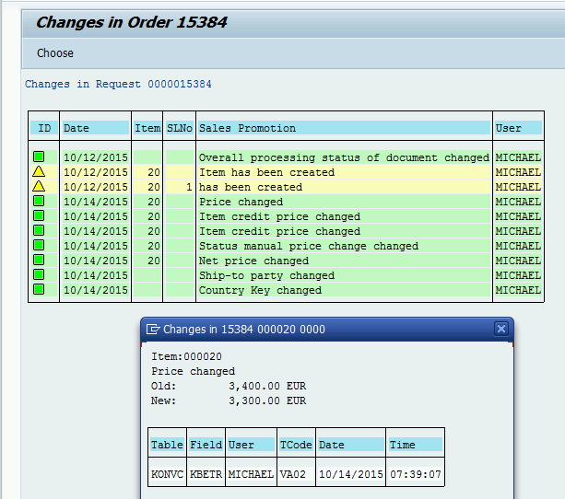Click MICHAEL in Ship-to party changed row

coord(518,276)
